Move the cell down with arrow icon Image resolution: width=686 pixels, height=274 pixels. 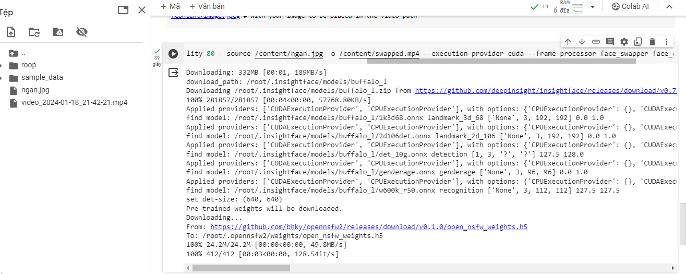(582, 42)
